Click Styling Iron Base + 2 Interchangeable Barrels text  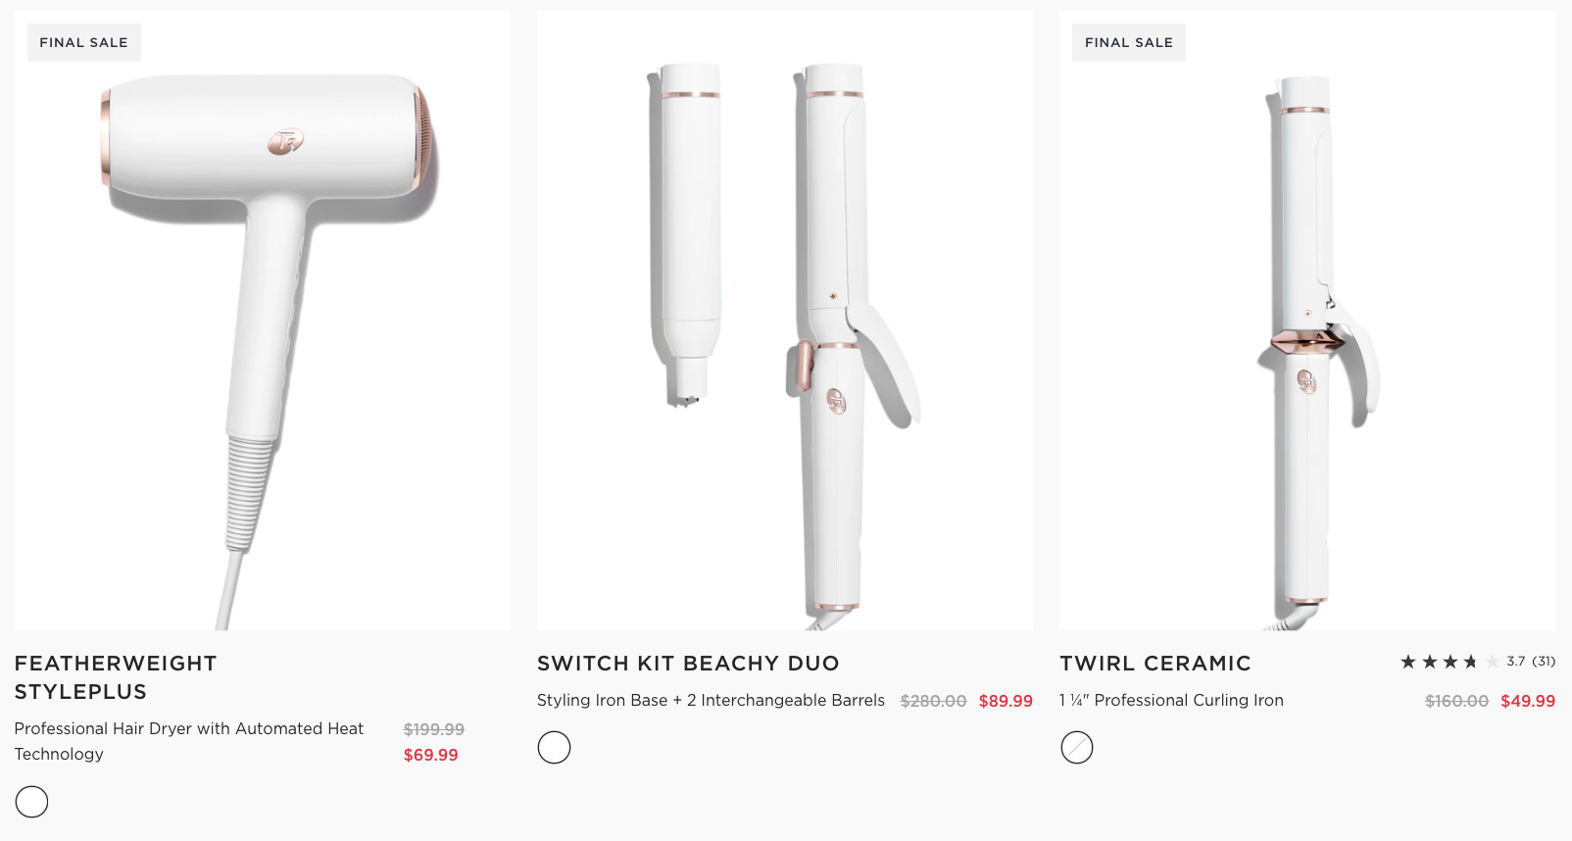711,701
